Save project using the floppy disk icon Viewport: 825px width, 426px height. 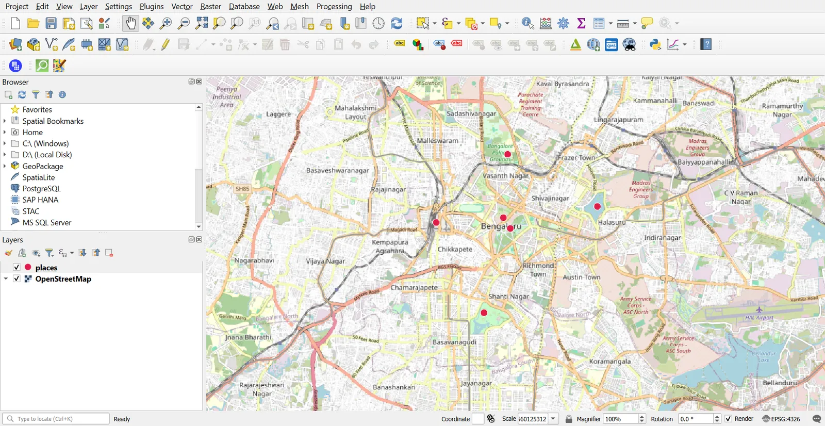51,23
